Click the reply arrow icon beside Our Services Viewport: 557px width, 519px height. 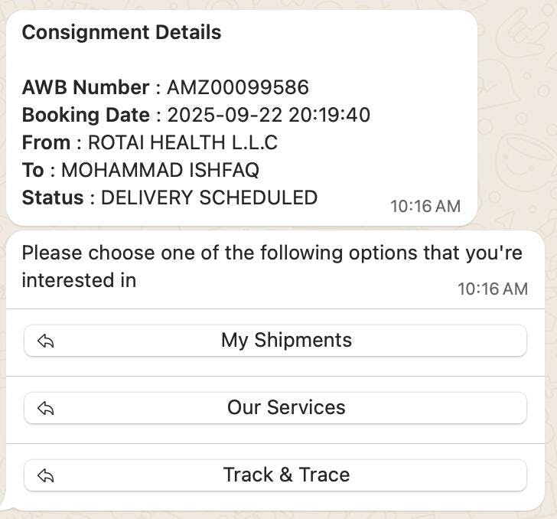[x=46, y=409]
